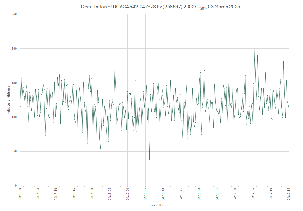The height and width of the screenshot is (211, 303).
Task: Click the 04:16:50 time axis label
Action: click(199, 194)
